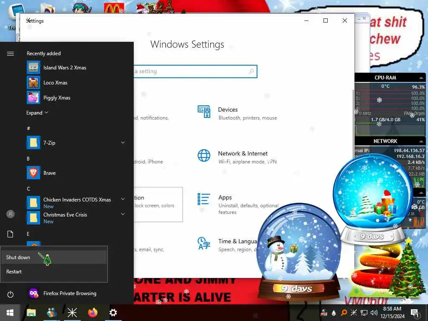
Task: Open Firefox from the taskbar
Action: click(92, 313)
